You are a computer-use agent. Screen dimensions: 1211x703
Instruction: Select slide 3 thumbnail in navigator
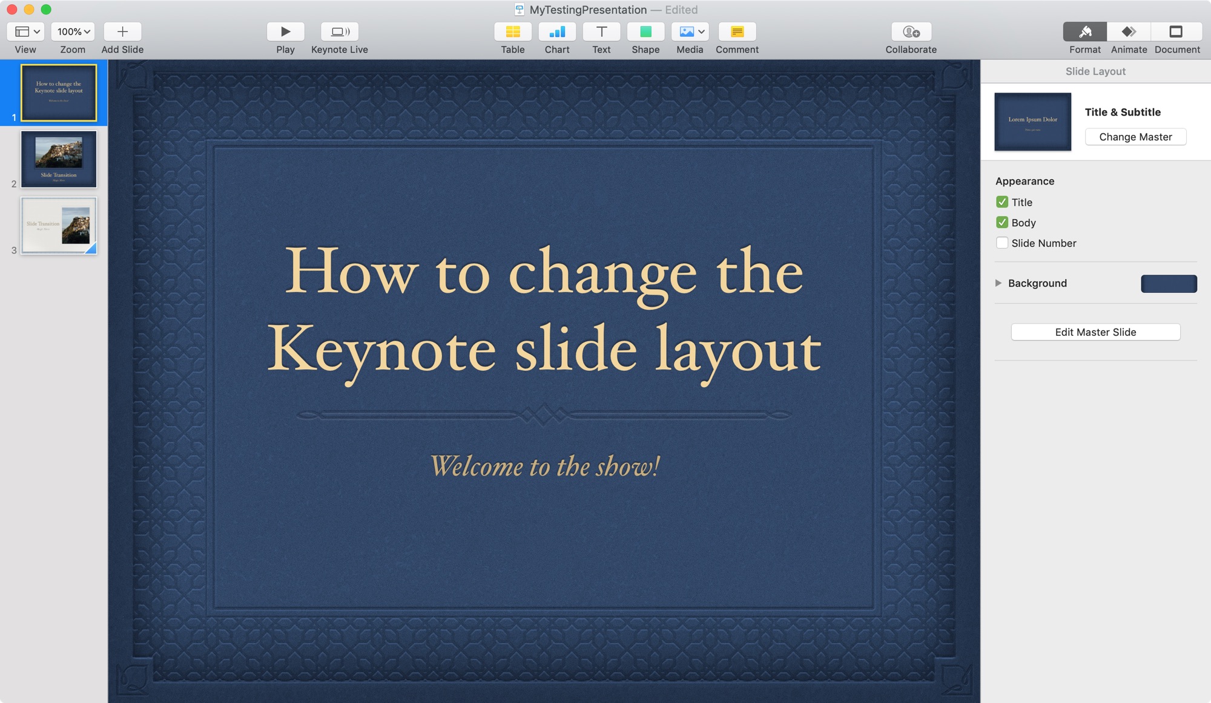click(59, 225)
